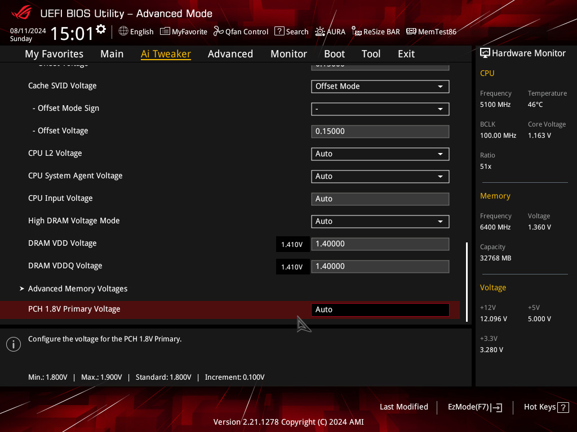This screenshot has height=432, width=577.
Task: Click the Memory Voltage 1.360 V value
Action: 539,227
